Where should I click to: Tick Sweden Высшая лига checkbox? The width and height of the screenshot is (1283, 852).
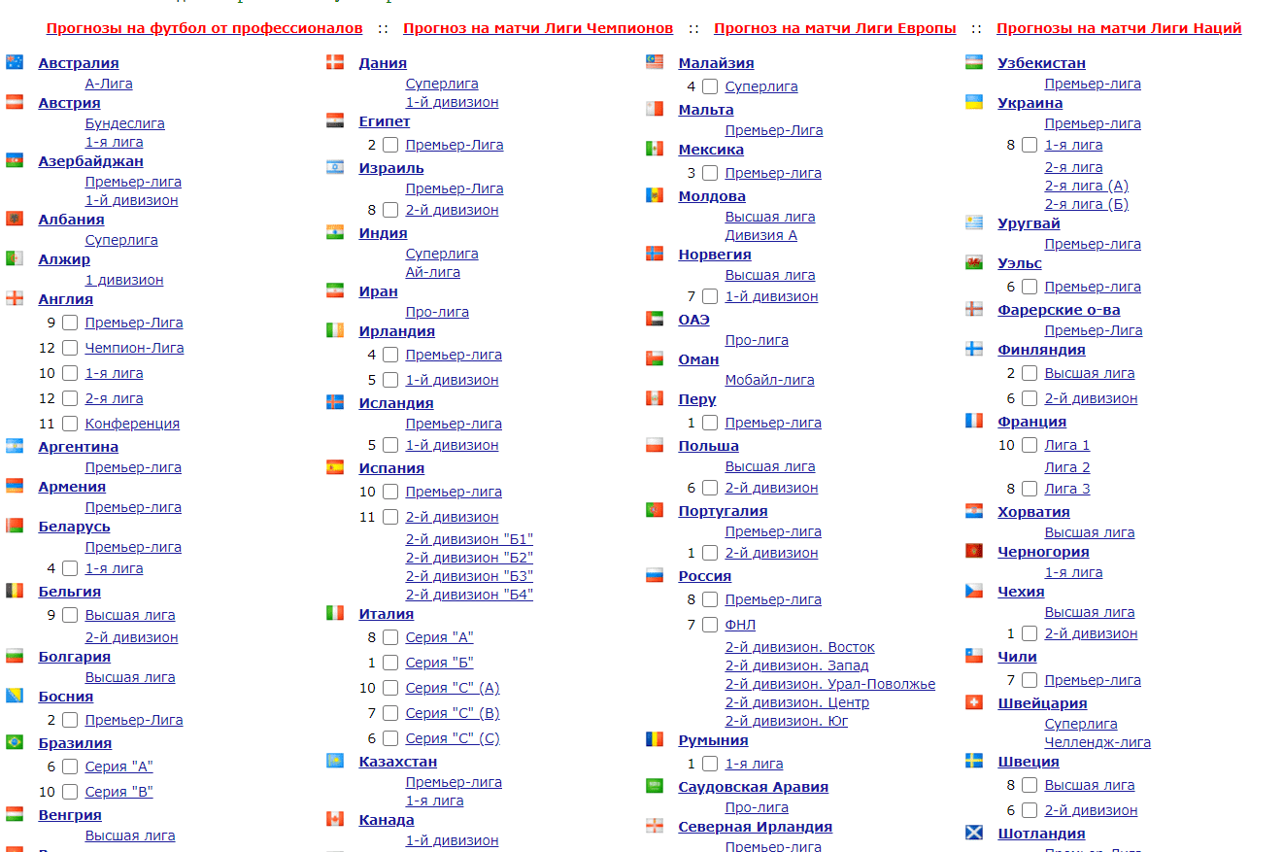click(1030, 785)
